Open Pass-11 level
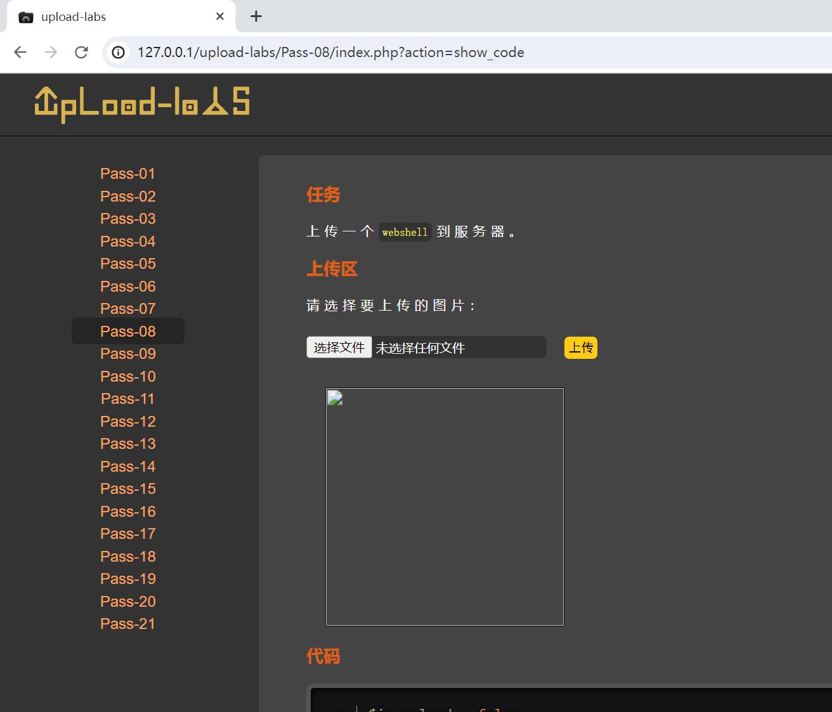 click(x=128, y=399)
